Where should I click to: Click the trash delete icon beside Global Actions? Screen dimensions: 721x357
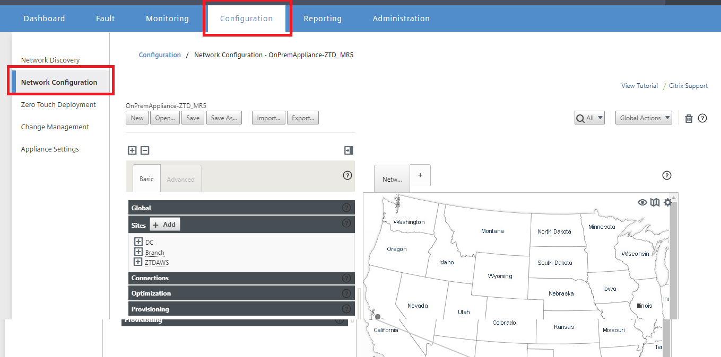click(689, 118)
